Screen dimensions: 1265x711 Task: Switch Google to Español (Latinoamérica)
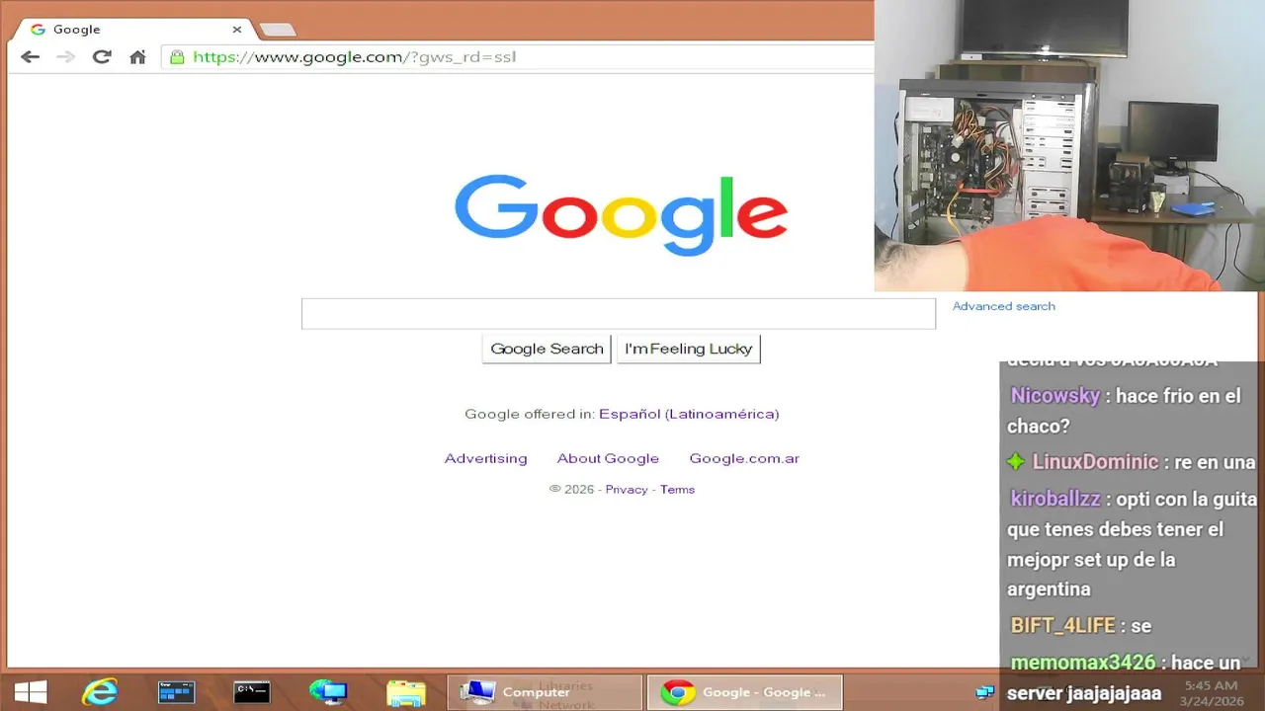coord(689,414)
